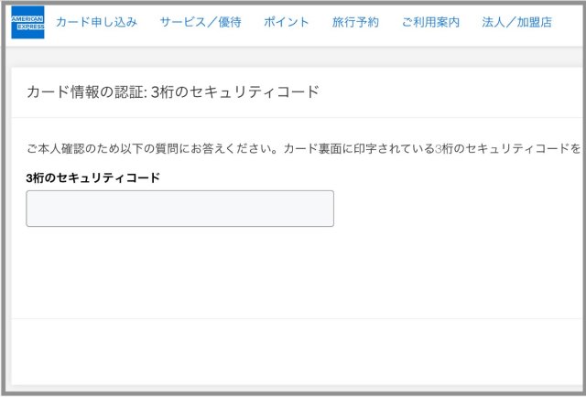Screen dimensions: 586x397
Task: Place cursor in the empty security code box
Action: [x=179, y=209]
